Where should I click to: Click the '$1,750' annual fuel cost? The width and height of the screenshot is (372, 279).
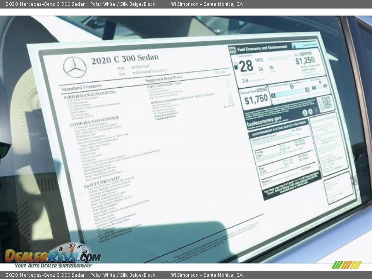tap(256, 99)
